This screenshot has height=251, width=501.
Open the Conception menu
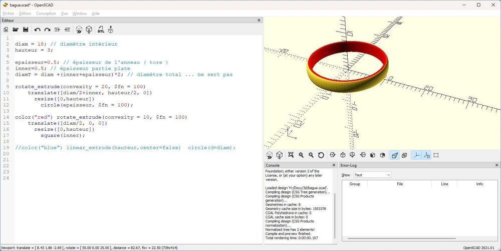point(46,14)
